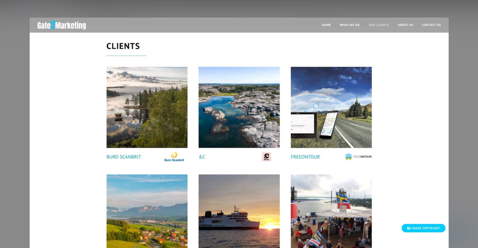Screen dimensions: 478x248
Task: Click the ferry at sunset thumbnail
Action: pyautogui.click(x=239, y=211)
